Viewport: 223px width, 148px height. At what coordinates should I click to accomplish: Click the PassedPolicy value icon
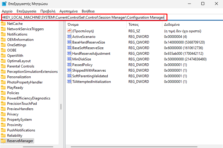(69, 65)
